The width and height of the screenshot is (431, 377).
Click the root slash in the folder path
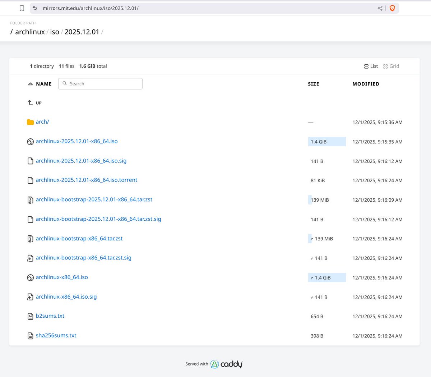point(11,32)
